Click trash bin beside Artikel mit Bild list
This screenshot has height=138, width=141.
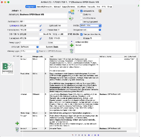coord(71,51)
